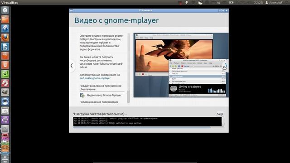Open the installer window menu icon in title bar

pyautogui.click(x=71, y=10)
